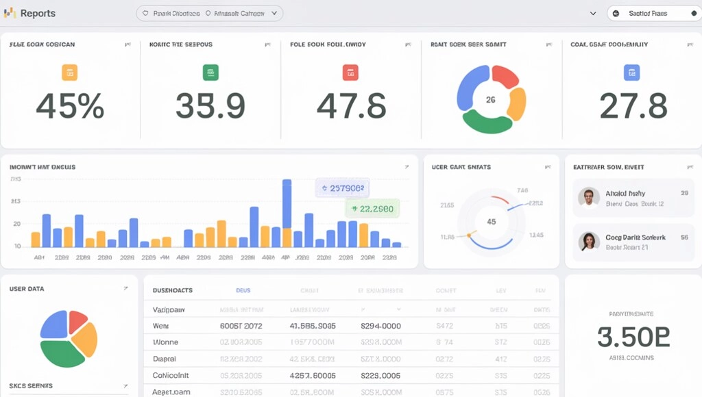Image resolution: width=702 pixels, height=397 pixels.
Task: Click the yellow metric icon on the 45% card
Action: (x=69, y=73)
